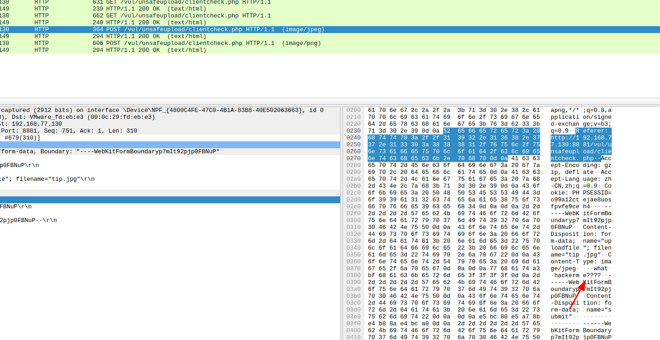Click hex offset 0200
The width and height of the screenshot is (660, 340).
pos(353,110)
